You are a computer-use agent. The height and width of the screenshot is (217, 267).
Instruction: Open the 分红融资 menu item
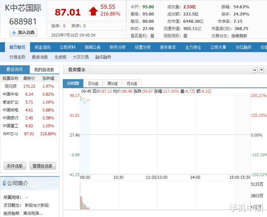click(243, 47)
